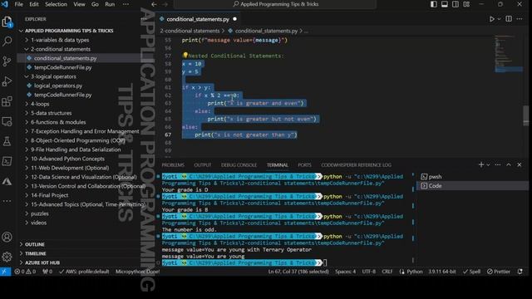Expand the 1-variables & data types folder
532x299 pixels.
pyautogui.click(x=60, y=40)
